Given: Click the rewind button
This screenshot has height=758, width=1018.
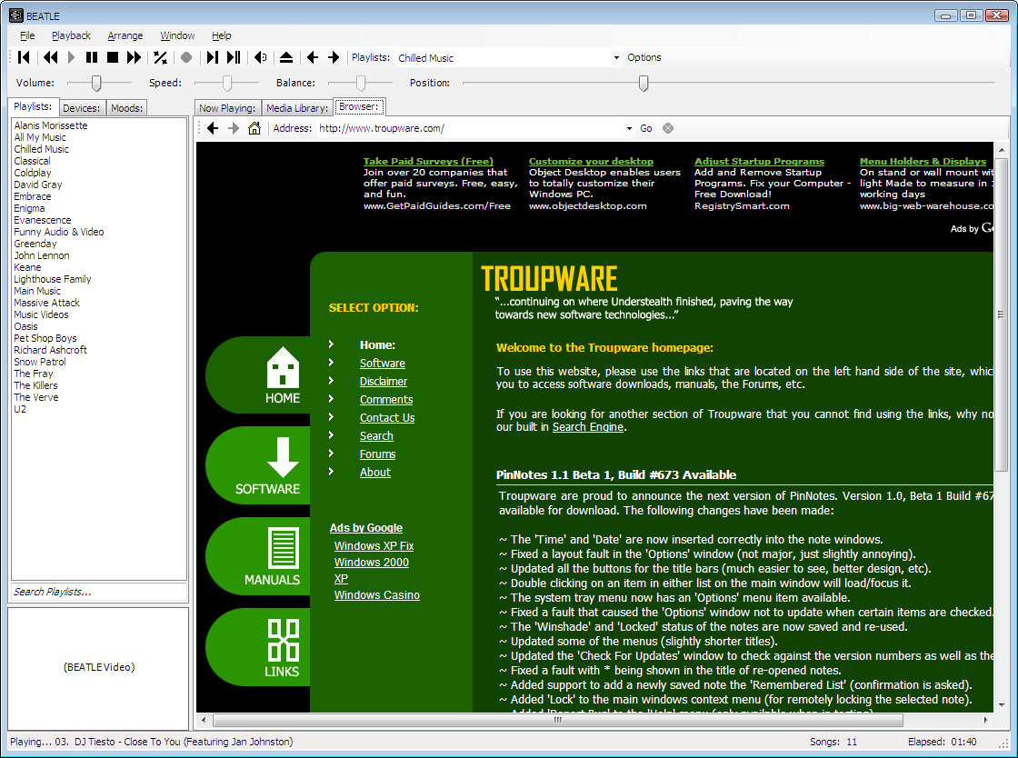Looking at the screenshot, I should point(50,58).
